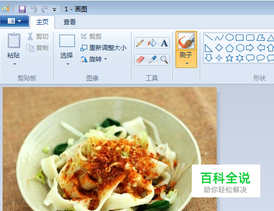Image resolution: width=274 pixels, height=211 pixels.
Task: Select the Hexagon shape
Action: (240, 48)
